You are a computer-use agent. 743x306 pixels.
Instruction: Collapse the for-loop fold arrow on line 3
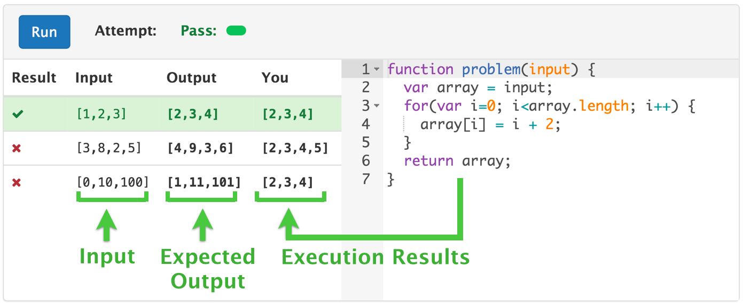point(377,106)
